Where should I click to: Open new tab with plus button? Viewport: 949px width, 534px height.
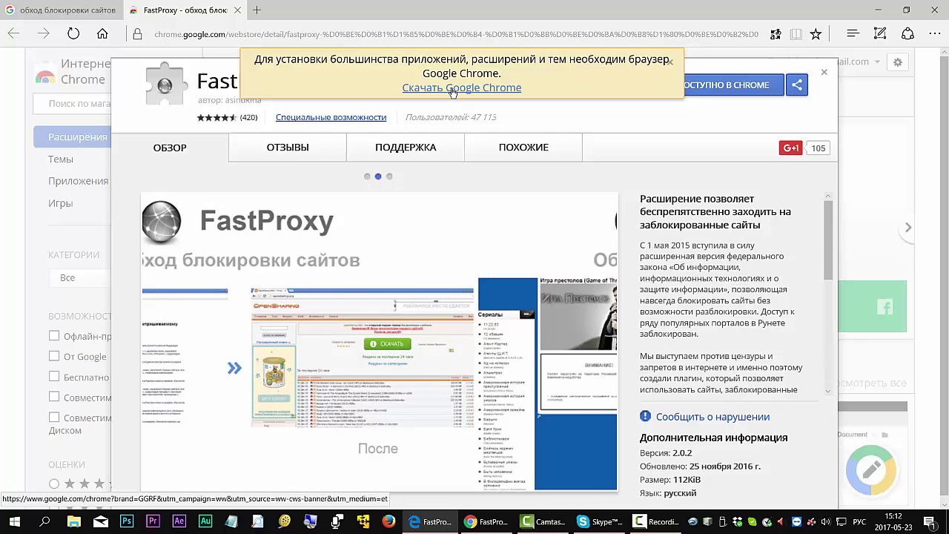pyautogui.click(x=257, y=10)
